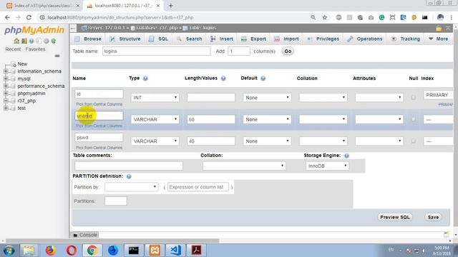458x257 pixels.
Task: Open Recent tables link
Action: pyautogui.click(x=13, y=49)
